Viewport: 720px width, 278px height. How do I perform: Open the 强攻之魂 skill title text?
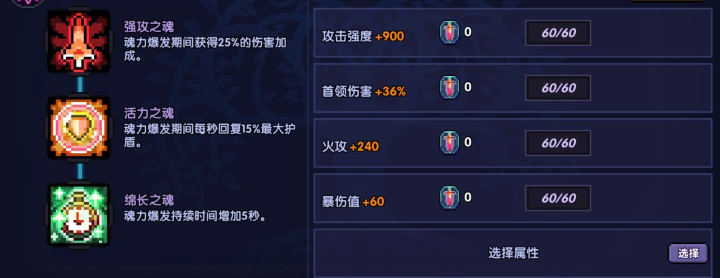click(149, 27)
